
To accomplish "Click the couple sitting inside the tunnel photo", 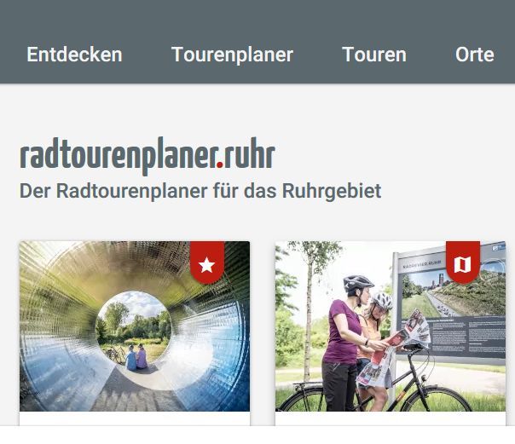I will click(x=136, y=357).
